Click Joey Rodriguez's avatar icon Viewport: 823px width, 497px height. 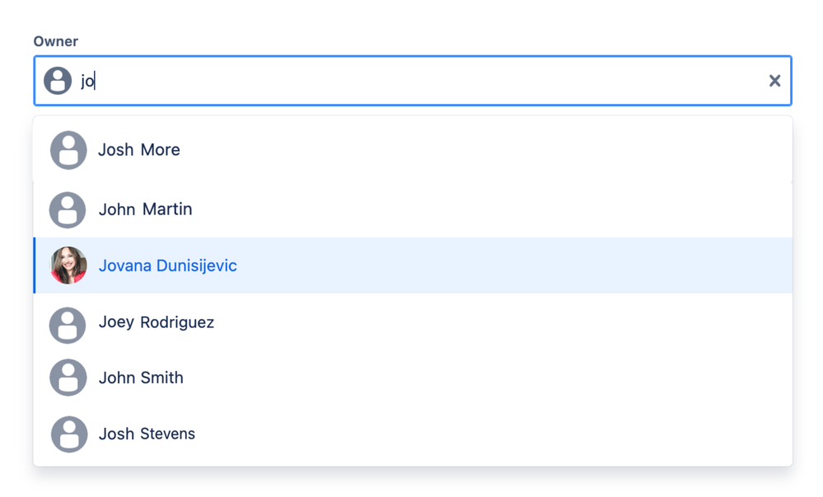coord(68,325)
